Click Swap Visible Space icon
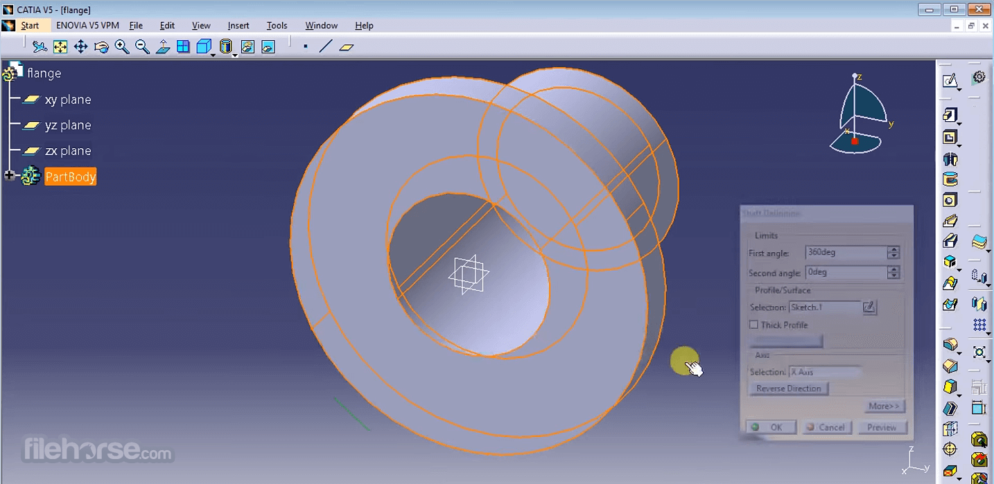 tap(268, 46)
